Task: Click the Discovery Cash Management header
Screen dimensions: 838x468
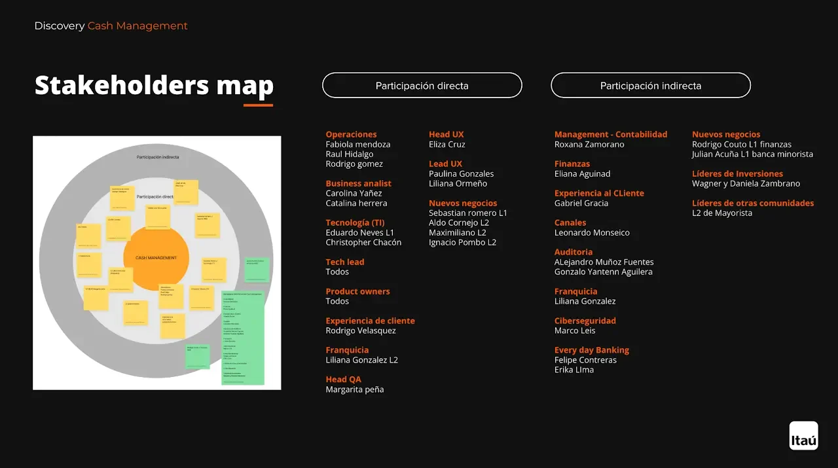Action: [x=111, y=26]
